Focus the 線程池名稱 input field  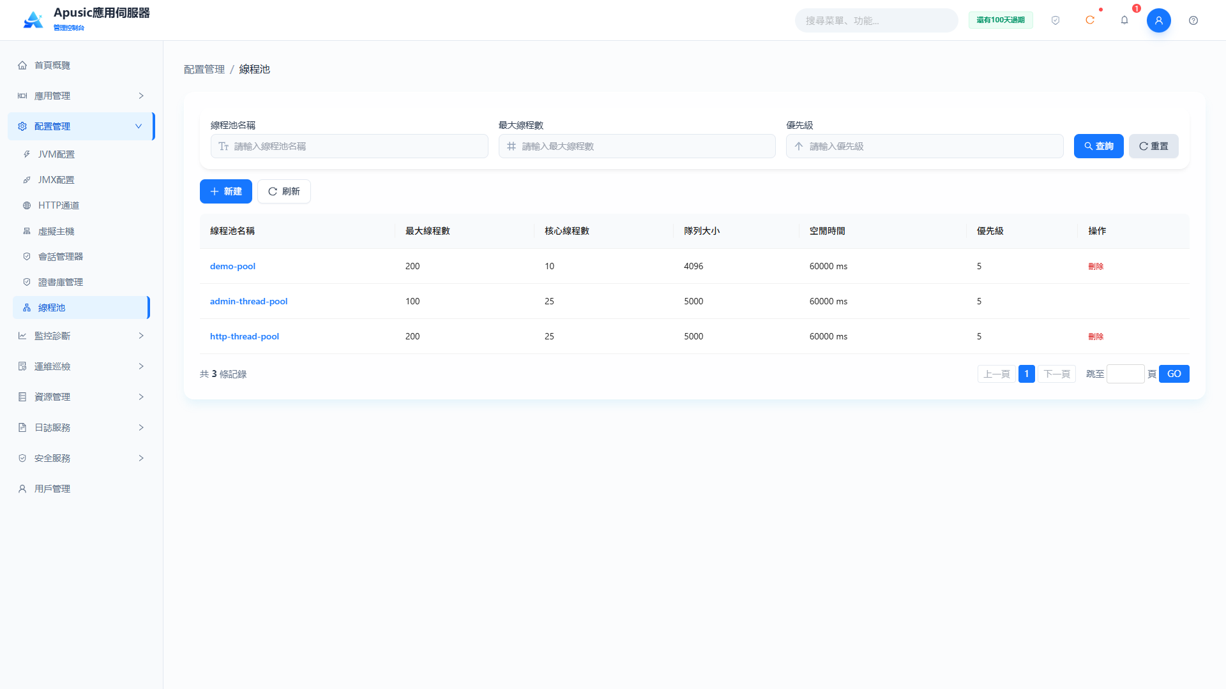349,146
